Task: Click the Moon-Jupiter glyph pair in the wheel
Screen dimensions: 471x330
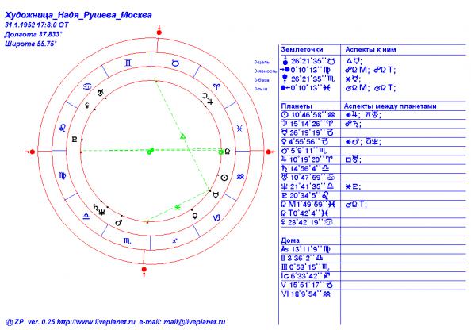Action: (x=207, y=98)
